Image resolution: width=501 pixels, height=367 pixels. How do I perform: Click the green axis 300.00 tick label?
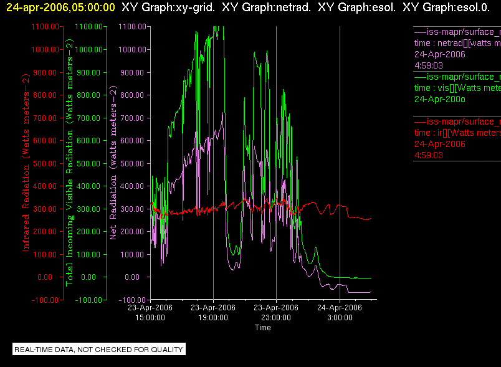(89, 209)
